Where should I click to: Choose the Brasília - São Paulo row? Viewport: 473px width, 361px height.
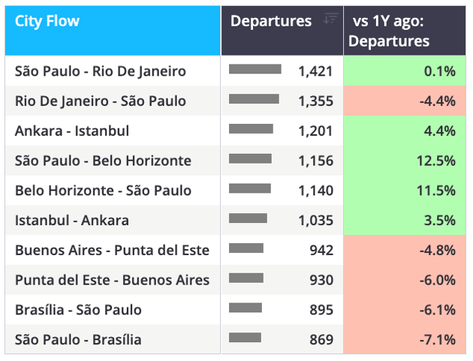click(235, 310)
